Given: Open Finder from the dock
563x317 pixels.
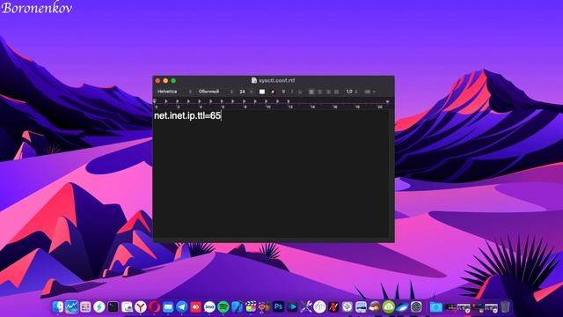Looking at the screenshot, I should click(58, 307).
